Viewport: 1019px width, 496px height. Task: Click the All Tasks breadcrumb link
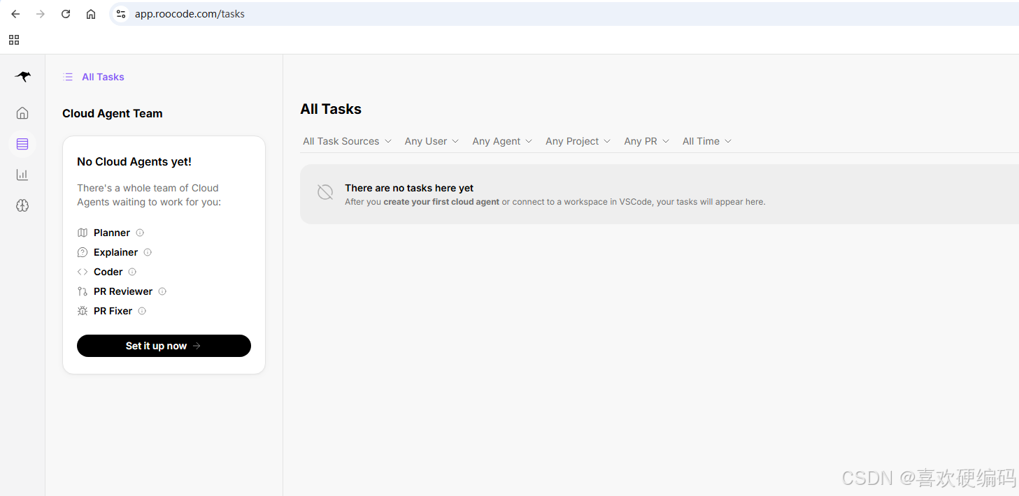point(103,77)
